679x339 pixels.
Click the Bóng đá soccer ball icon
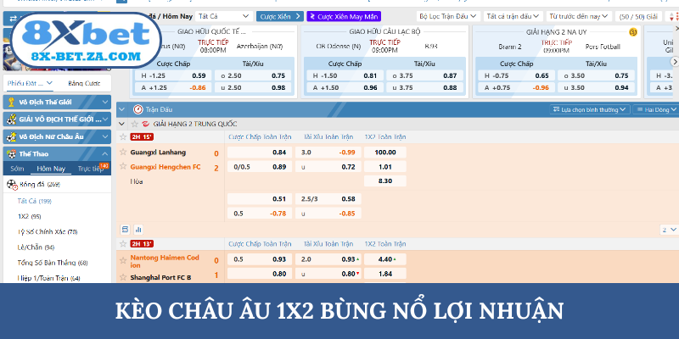click(x=12, y=185)
